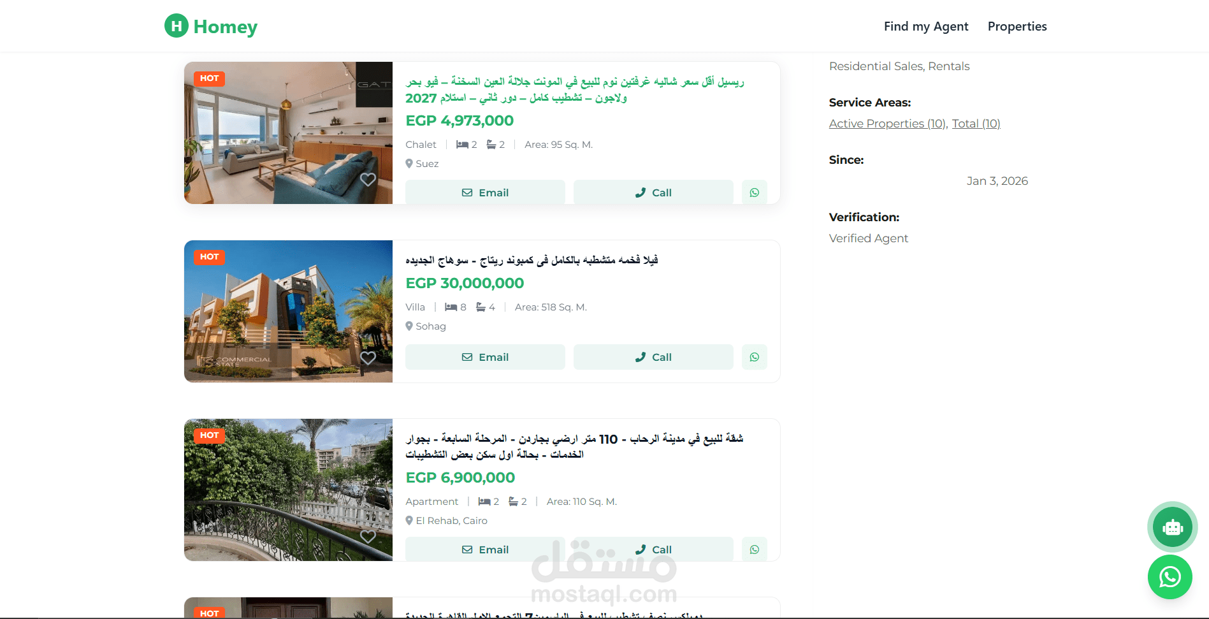Click the bath icon on the villa listing
1209x619 pixels.
coord(481,307)
